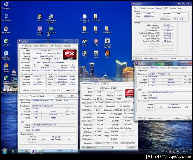Click Validate in the FX-6100 CPU-Z window
This screenshot has height=160, width=193.
click(x=60, y=96)
